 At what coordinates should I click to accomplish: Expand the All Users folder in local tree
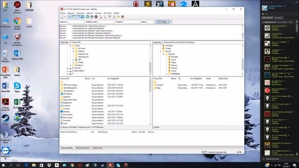73,49
